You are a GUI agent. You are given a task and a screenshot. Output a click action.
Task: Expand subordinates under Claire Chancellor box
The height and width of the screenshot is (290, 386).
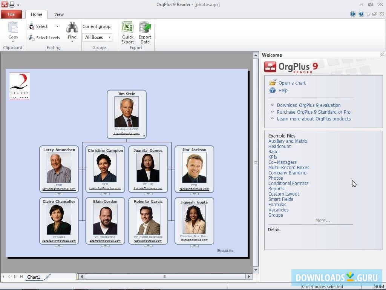(x=59, y=245)
